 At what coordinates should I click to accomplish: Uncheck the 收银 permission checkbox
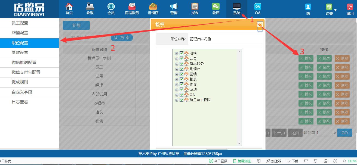point(181,53)
